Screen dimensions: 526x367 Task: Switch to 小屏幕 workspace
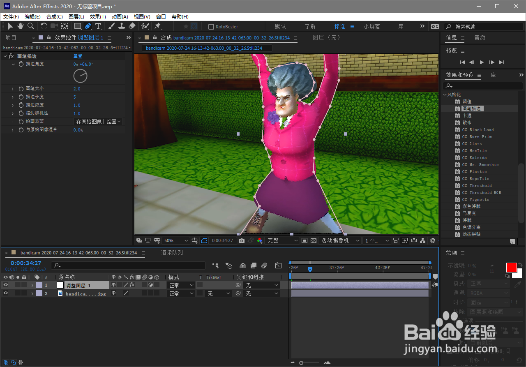372,26
